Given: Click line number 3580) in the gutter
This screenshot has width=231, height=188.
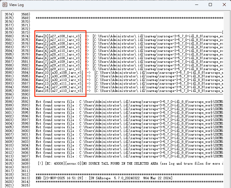Looking at the screenshot, I should [x=9, y=36].
